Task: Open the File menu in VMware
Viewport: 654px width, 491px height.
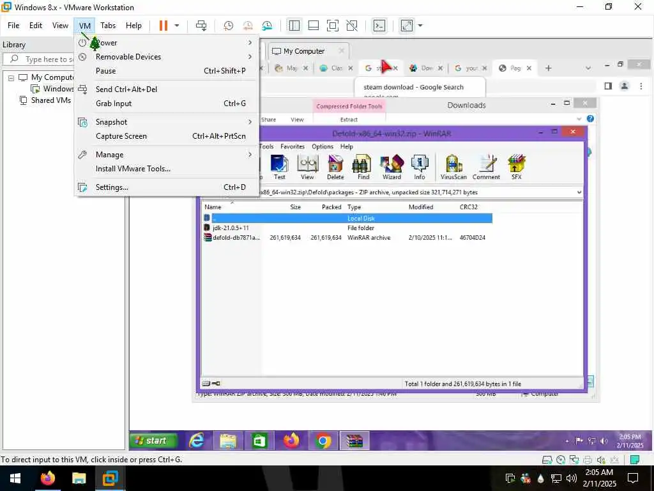Action: (13, 26)
